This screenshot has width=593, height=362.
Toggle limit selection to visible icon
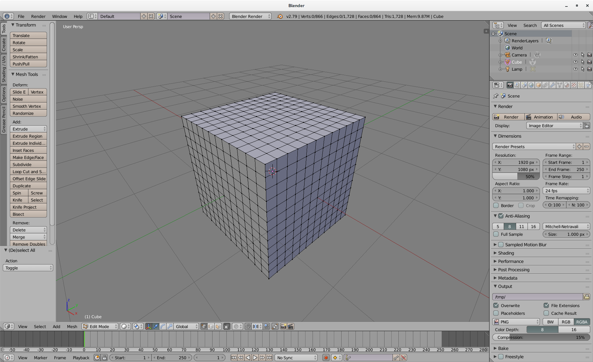click(x=227, y=327)
